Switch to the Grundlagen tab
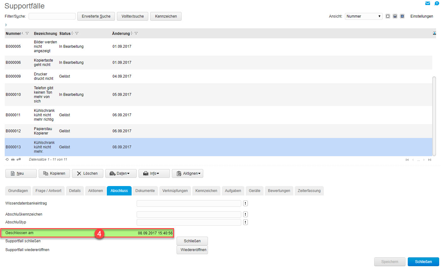Screen dimensions: 442x269 tap(18, 191)
